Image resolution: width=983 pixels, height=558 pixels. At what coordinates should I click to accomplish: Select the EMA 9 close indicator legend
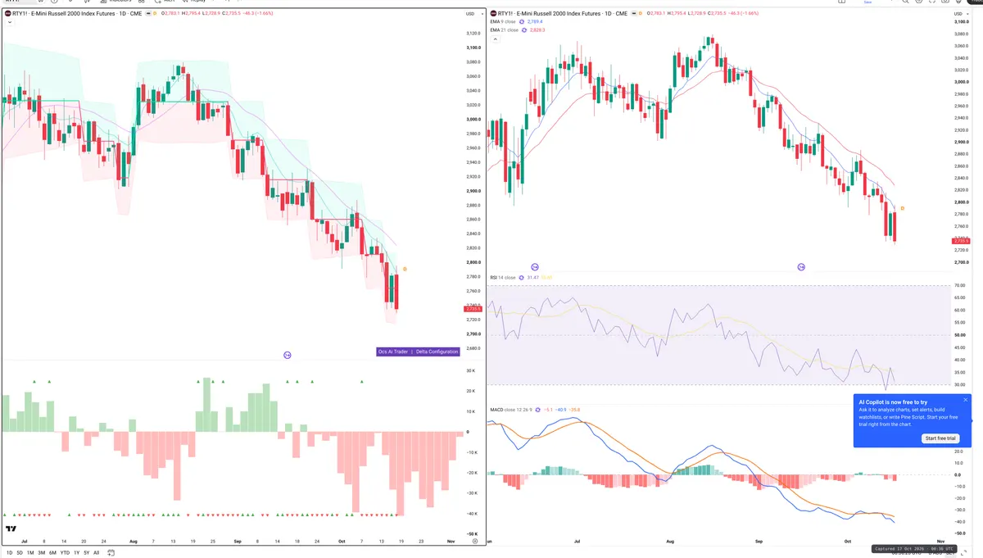(x=503, y=21)
